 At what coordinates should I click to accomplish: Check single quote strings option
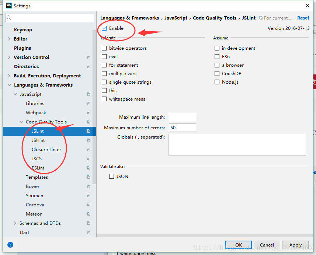coord(104,82)
